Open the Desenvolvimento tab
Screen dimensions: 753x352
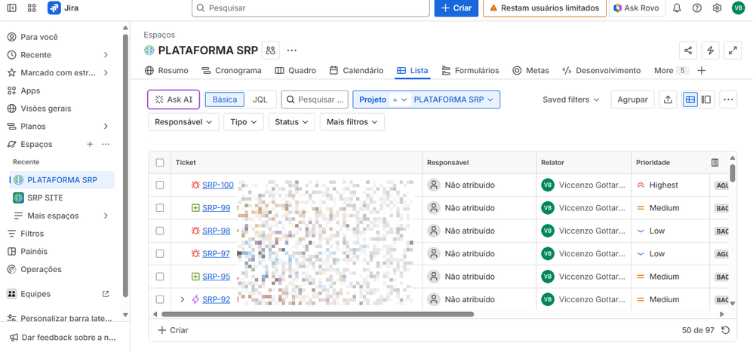[x=601, y=71]
